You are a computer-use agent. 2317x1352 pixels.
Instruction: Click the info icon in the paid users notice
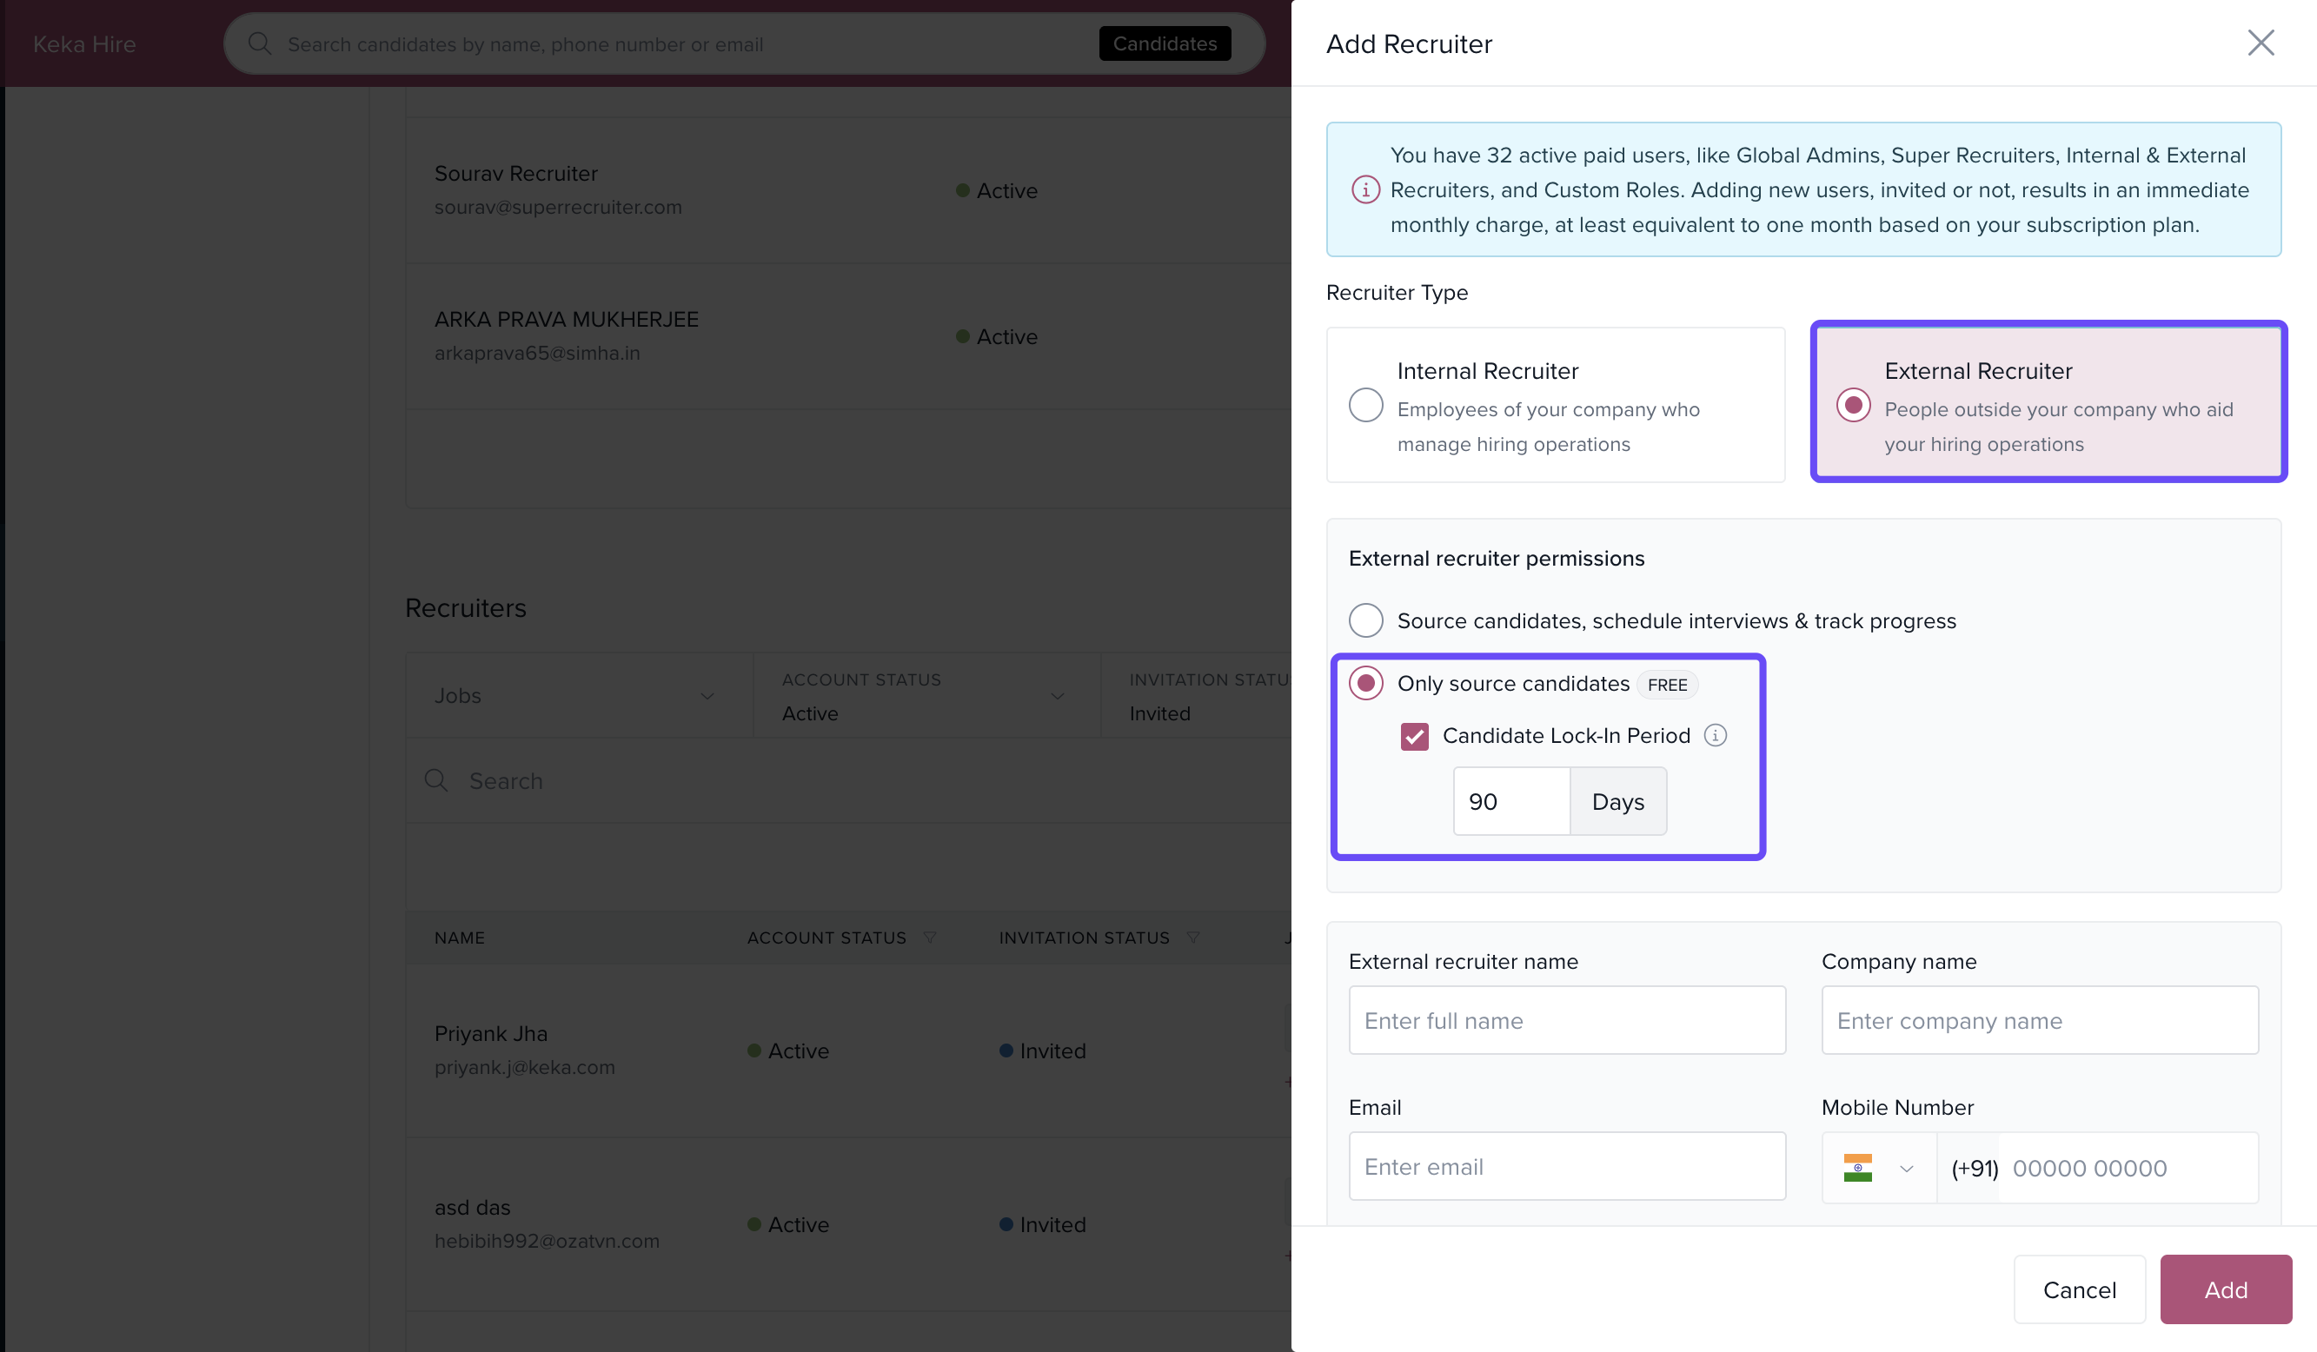(x=1365, y=189)
